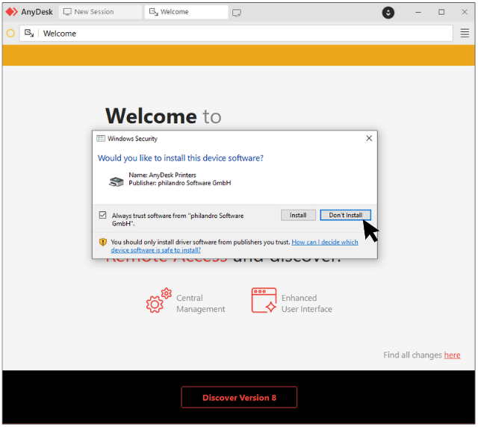Viewport: 478px width, 427px height.
Task: Click the Central Management gears icon
Action: [x=158, y=301]
